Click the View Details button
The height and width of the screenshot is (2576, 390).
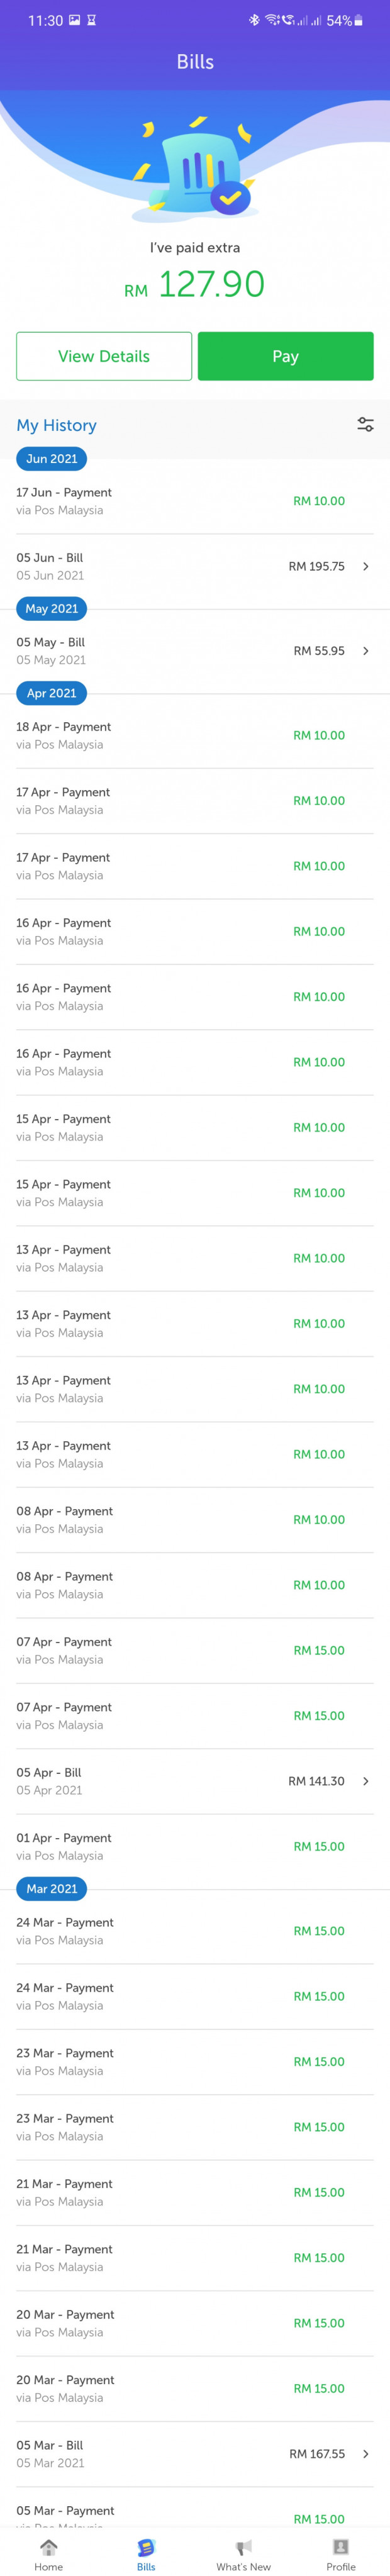[x=104, y=356]
